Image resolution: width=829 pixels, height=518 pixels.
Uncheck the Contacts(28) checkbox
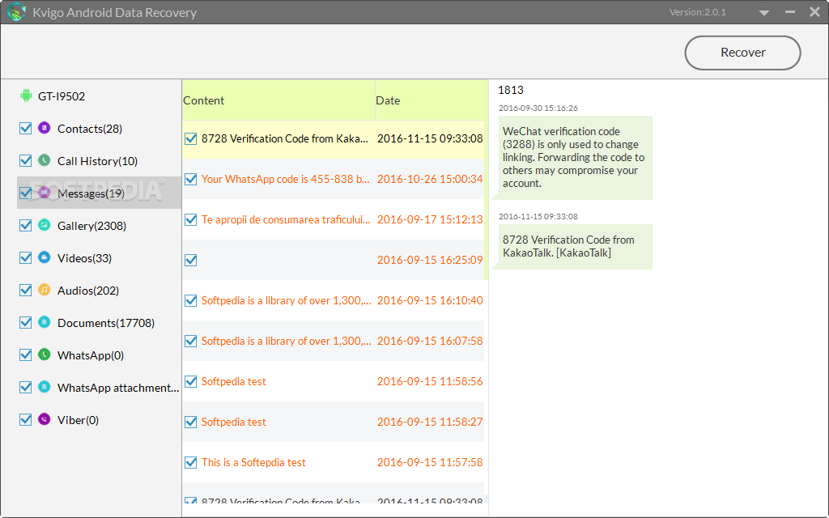pos(25,128)
